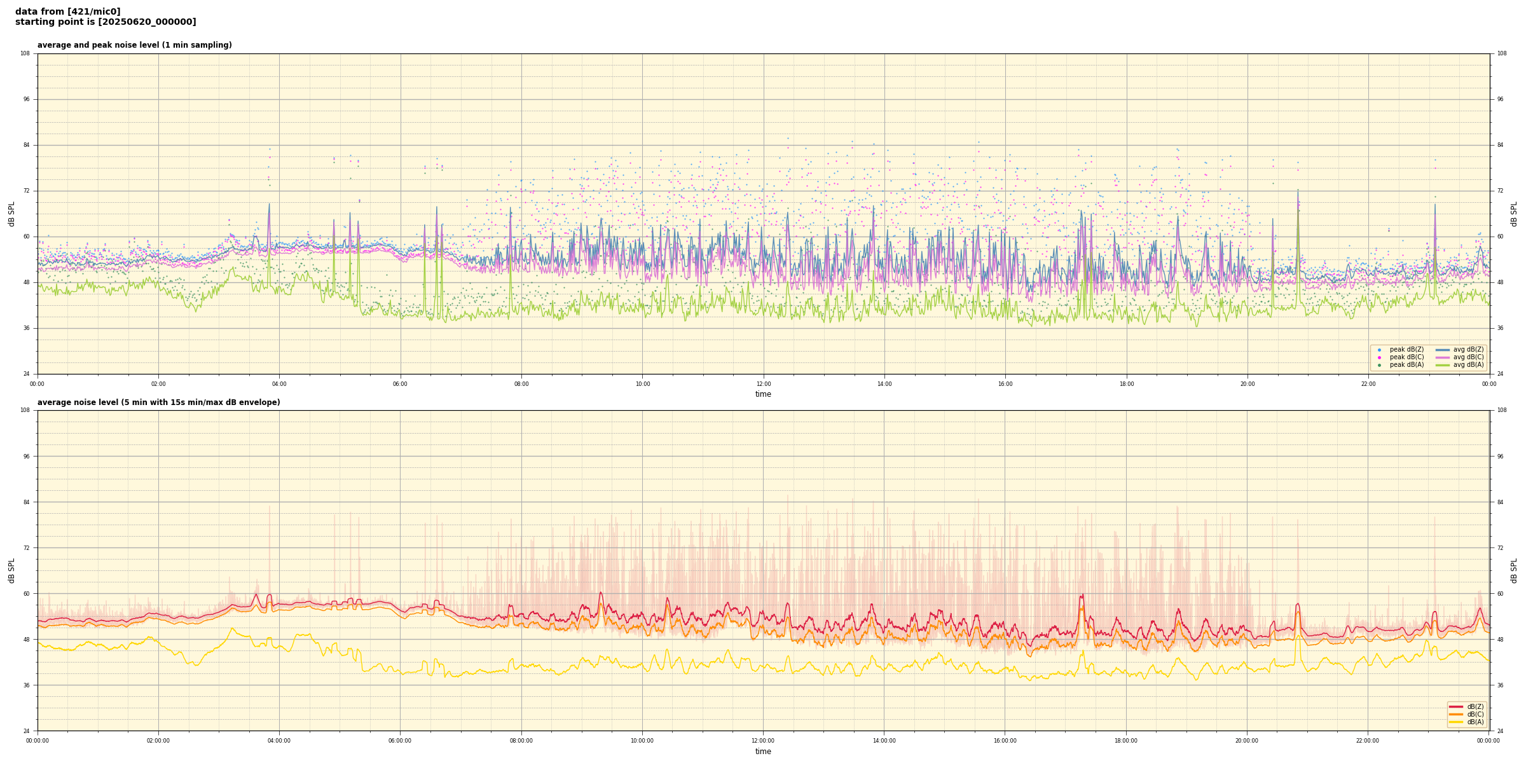Screen dimensions: 1526x763
Task: Click the orange dB(C) legend entry in bottom chart
Action: coord(1455,714)
